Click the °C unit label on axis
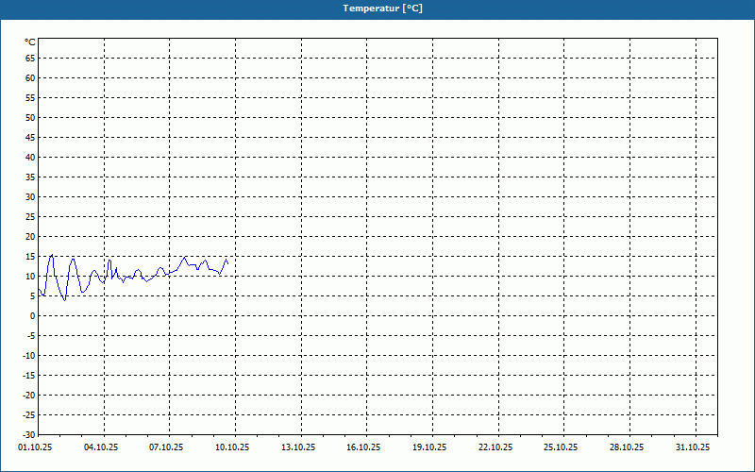The height and width of the screenshot is (472, 755). (30, 42)
